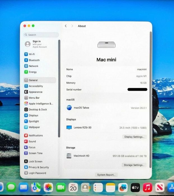The image size is (174, 196).
Task: Open Messages from the Dock
Action: click(11, 187)
